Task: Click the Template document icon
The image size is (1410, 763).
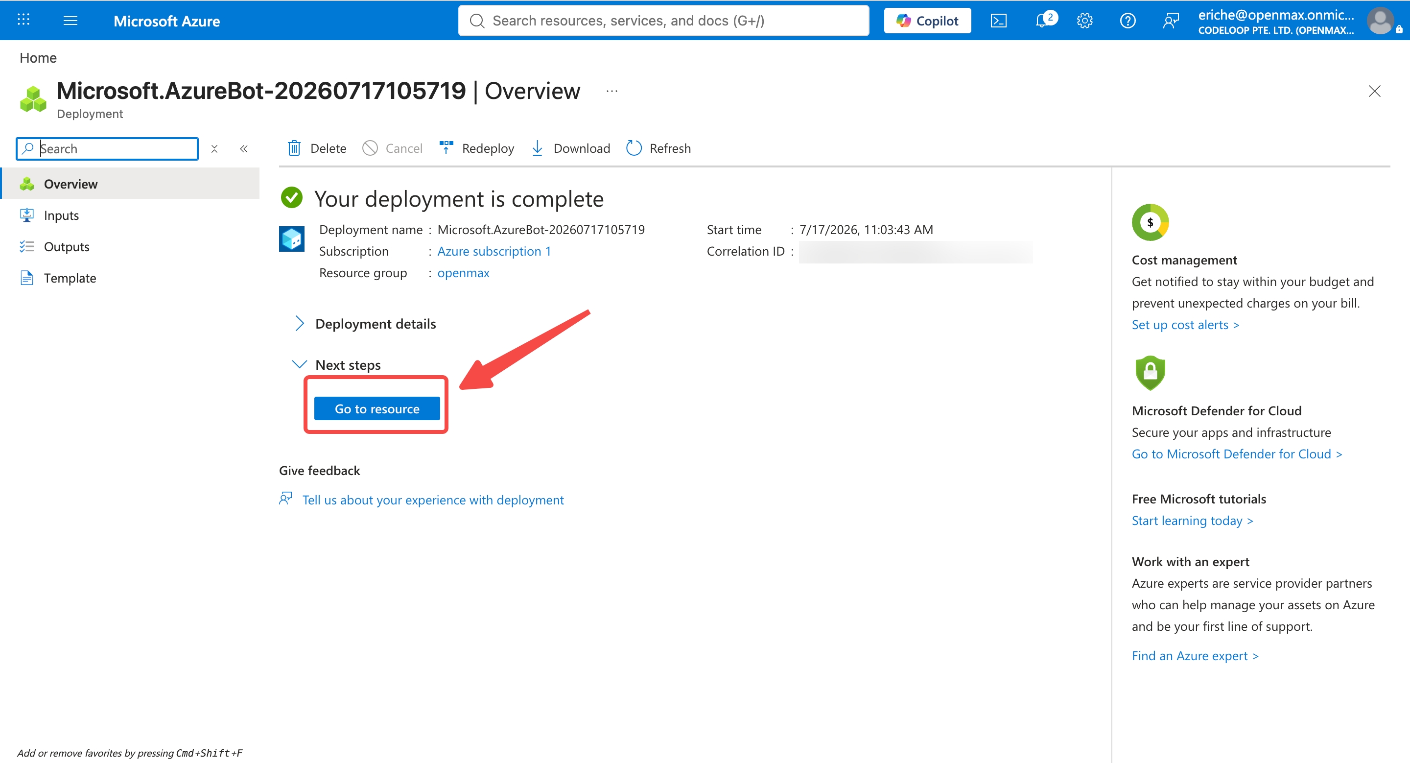Action: pos(27,278)
